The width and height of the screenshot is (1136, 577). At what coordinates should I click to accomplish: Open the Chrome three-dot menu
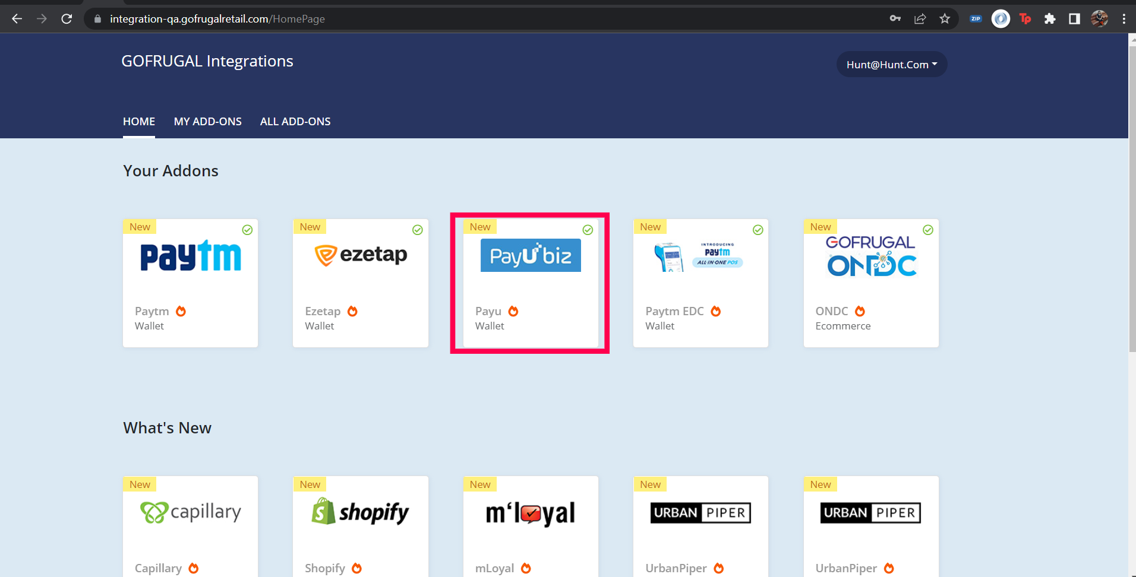(1124, 19)
